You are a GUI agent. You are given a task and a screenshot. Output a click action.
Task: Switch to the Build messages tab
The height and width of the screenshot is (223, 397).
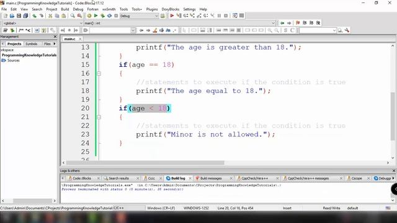pos(211,178)
